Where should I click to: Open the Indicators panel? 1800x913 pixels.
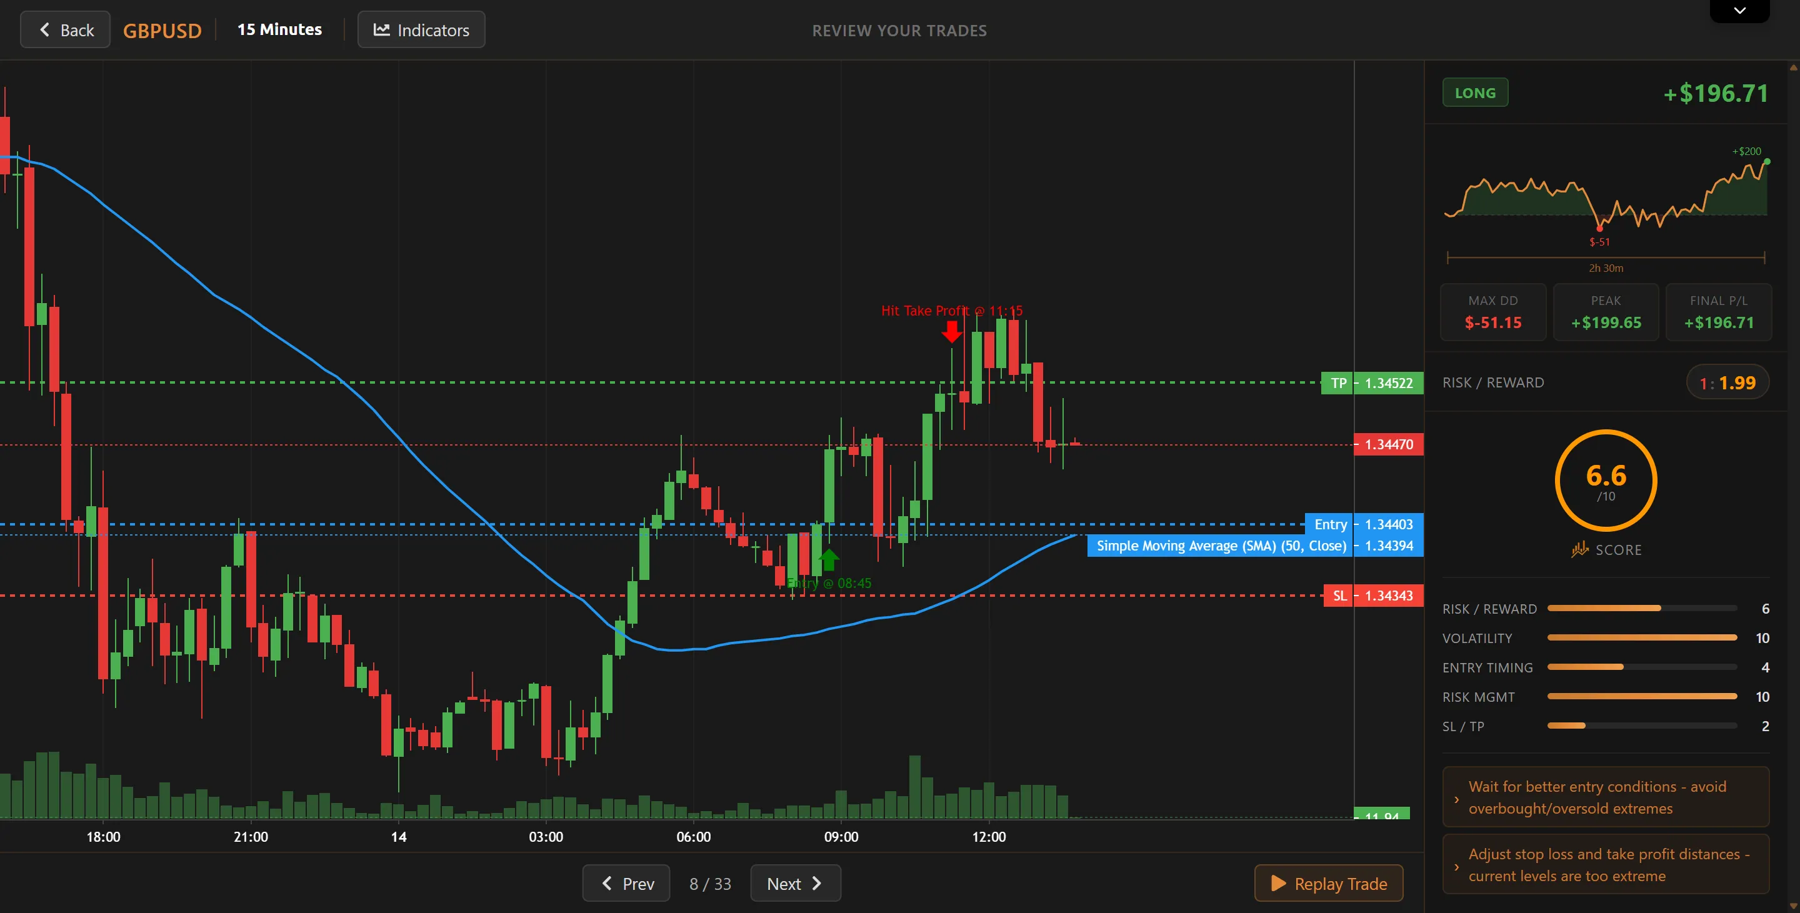421,30
